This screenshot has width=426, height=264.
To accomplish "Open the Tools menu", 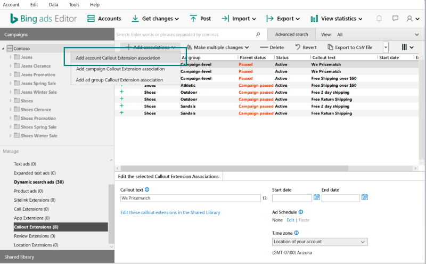I will (x=74, y=4).
